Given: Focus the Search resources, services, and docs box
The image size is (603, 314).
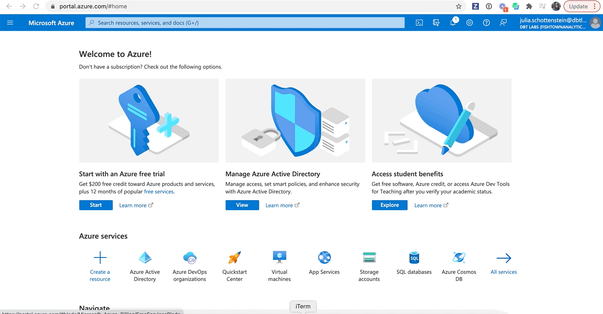Looking at the screenshot, I should (x=245, y=23).
